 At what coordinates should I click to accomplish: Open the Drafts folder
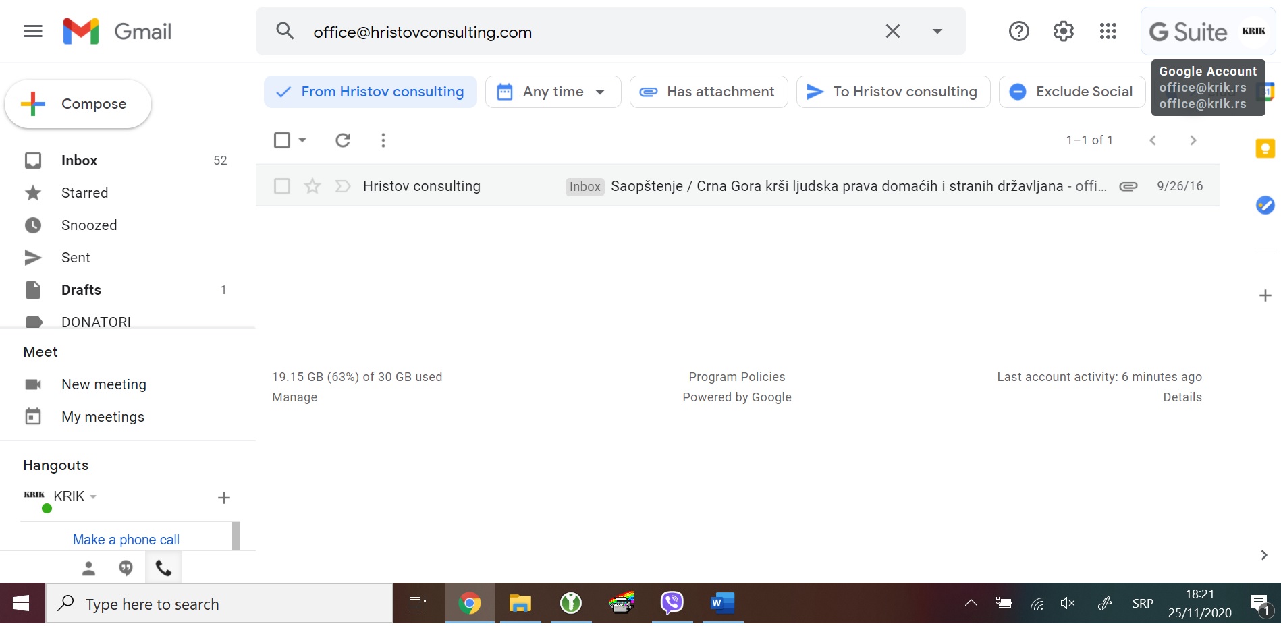click(x=81, y=290)
